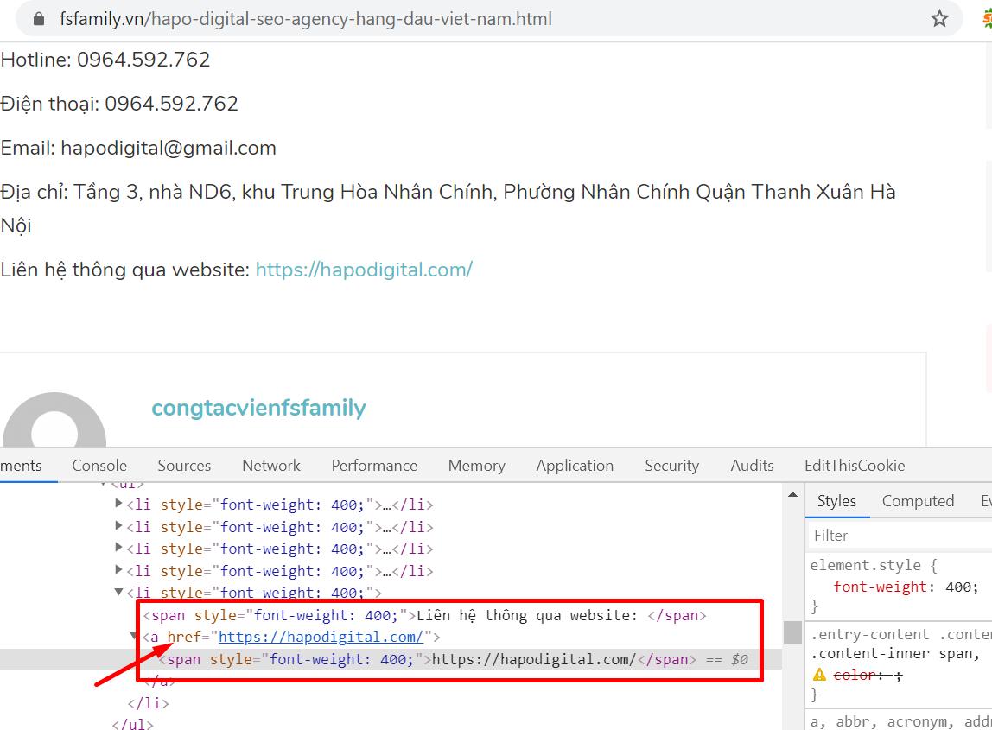Switch to the Performance tab

pyautogui.click(x=374, y=466)
